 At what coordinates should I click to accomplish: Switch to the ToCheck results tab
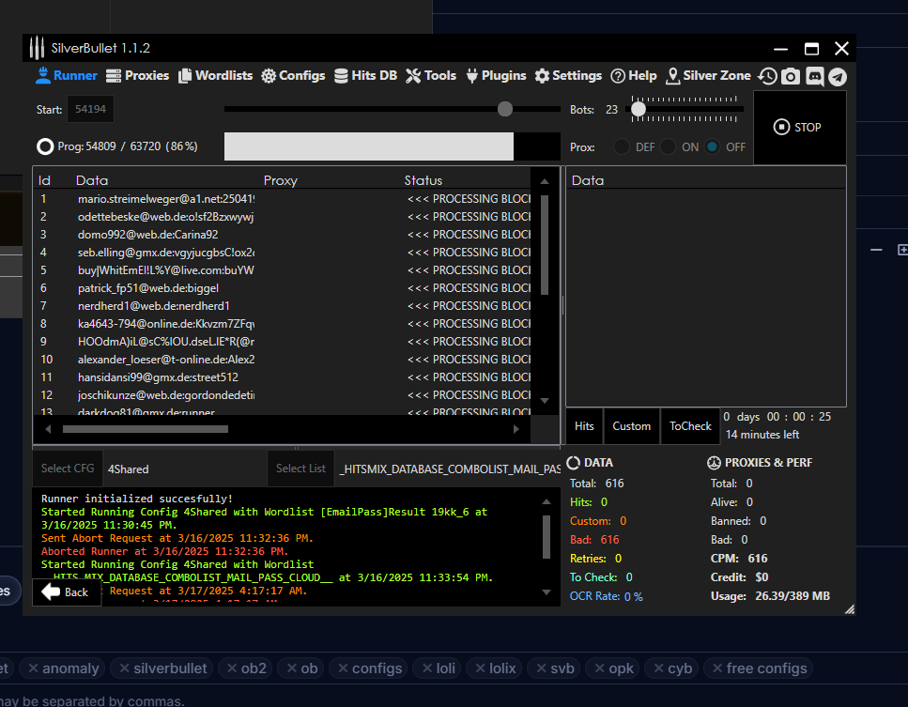690,426
